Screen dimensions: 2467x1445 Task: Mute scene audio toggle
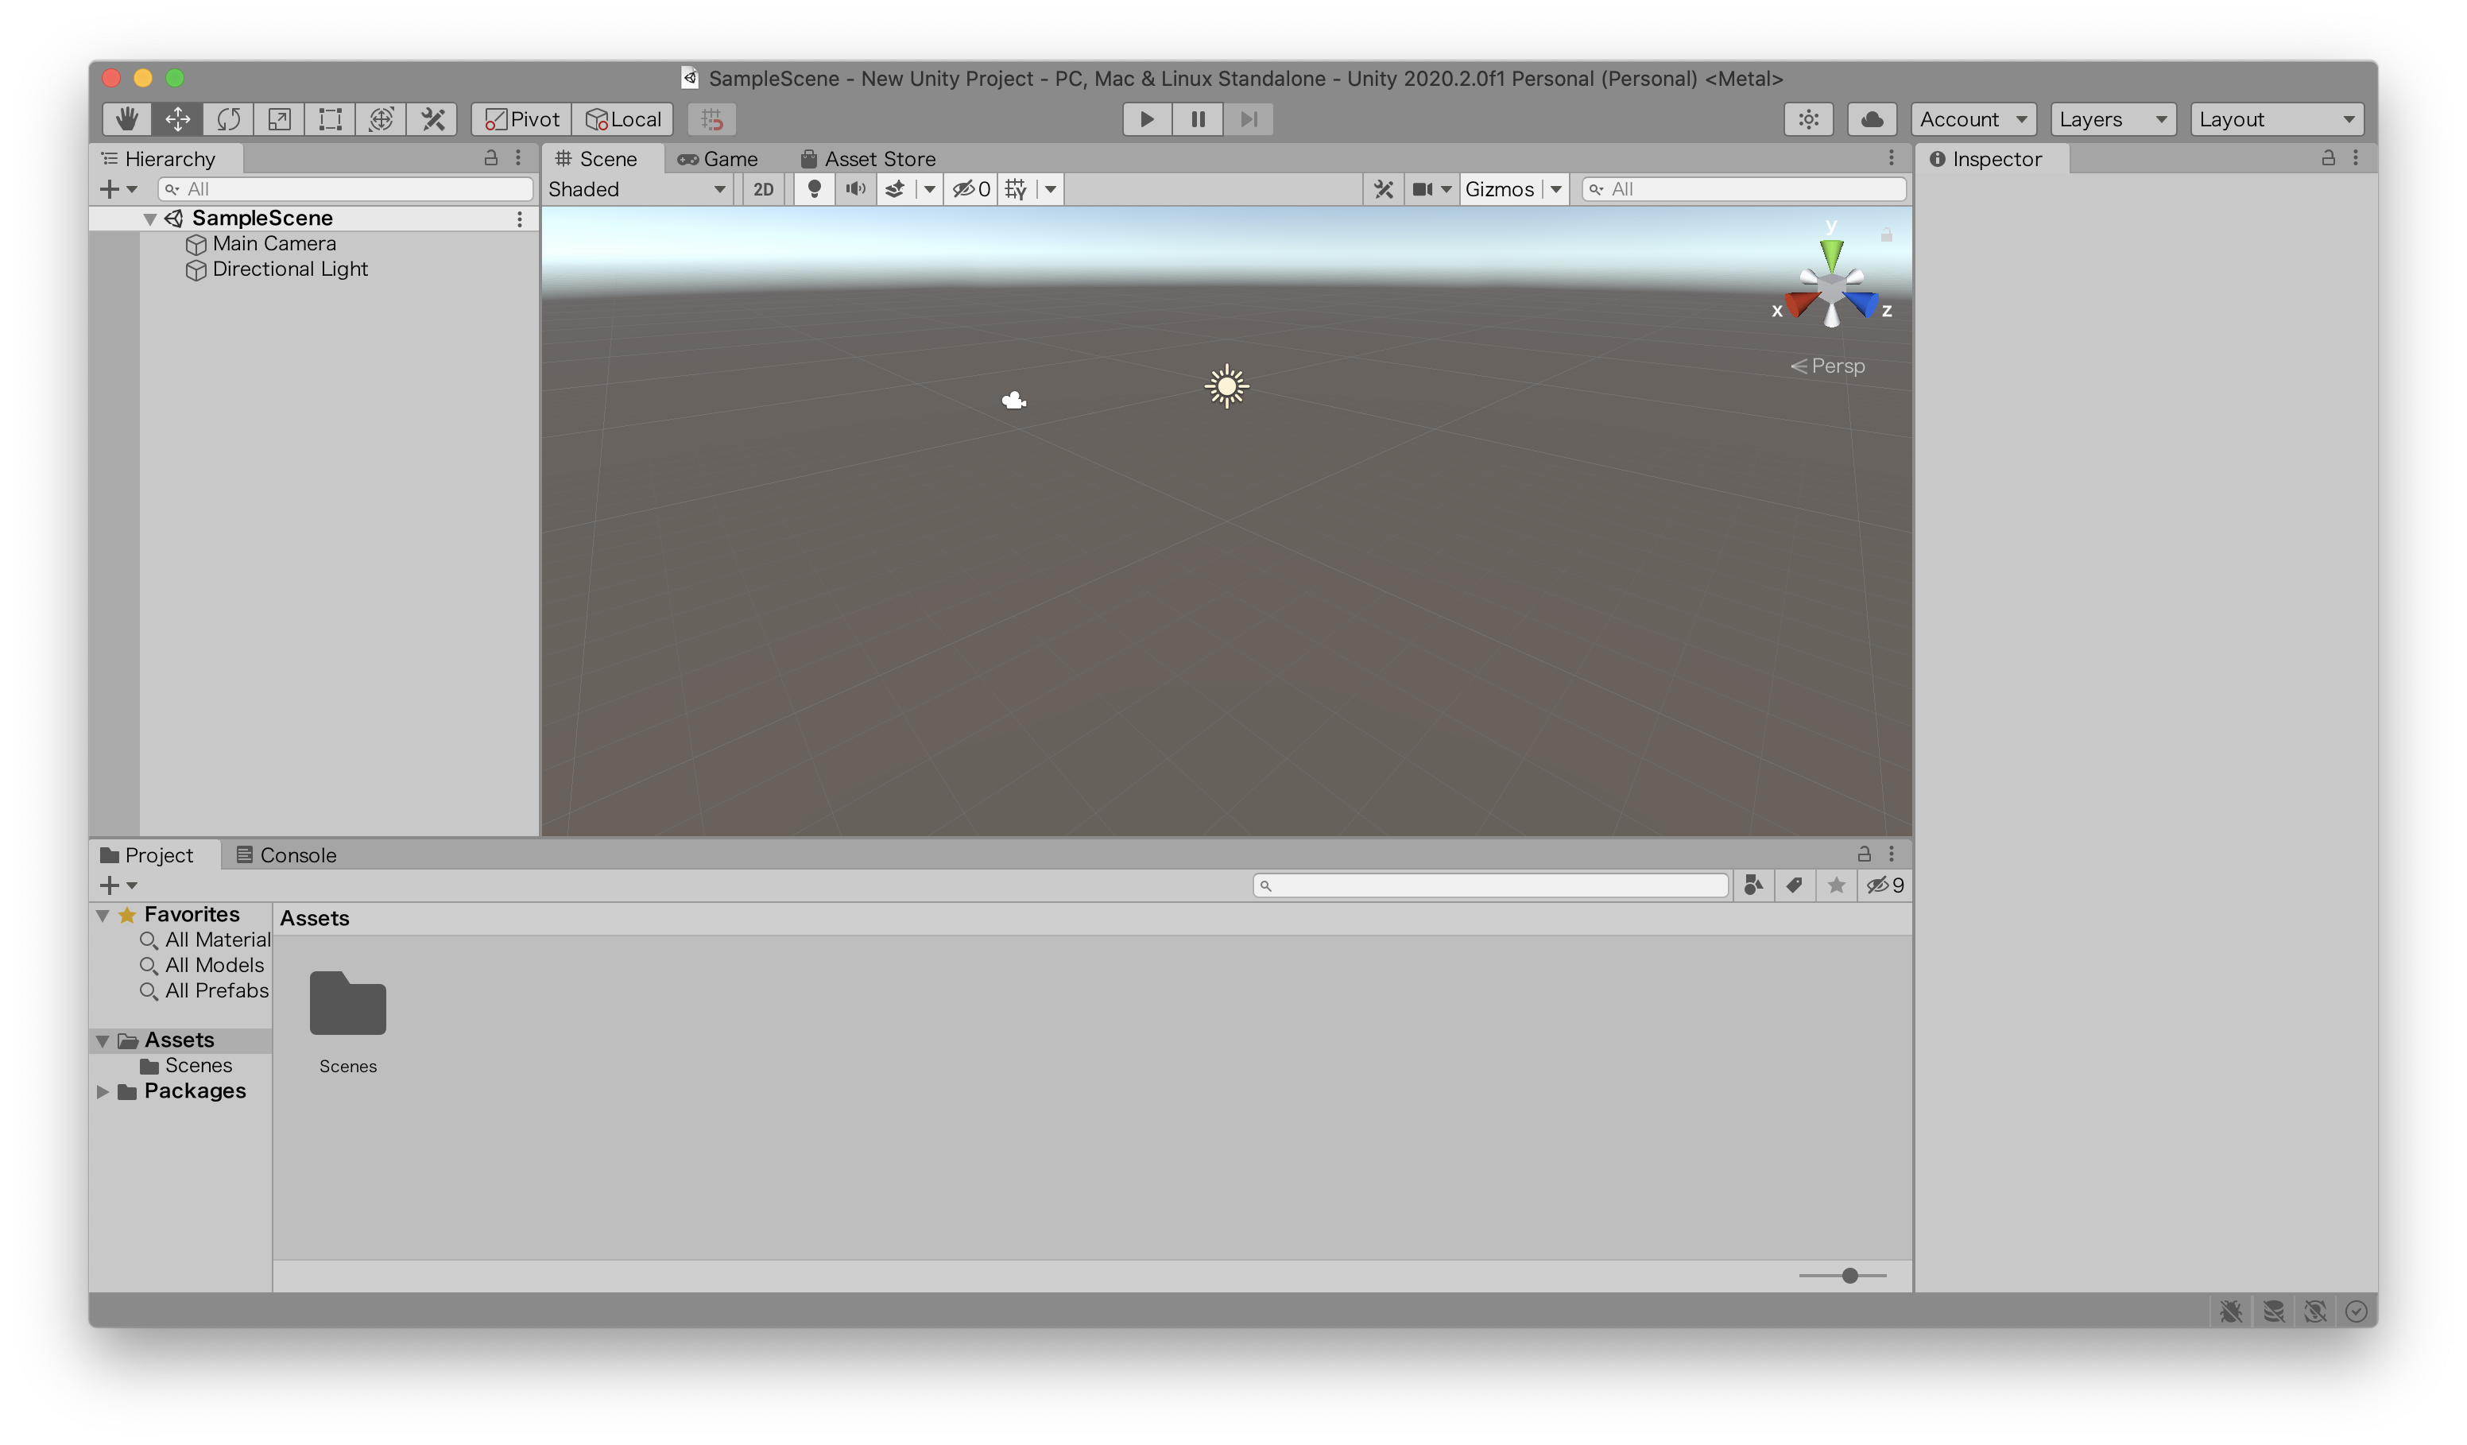point(854,190)
